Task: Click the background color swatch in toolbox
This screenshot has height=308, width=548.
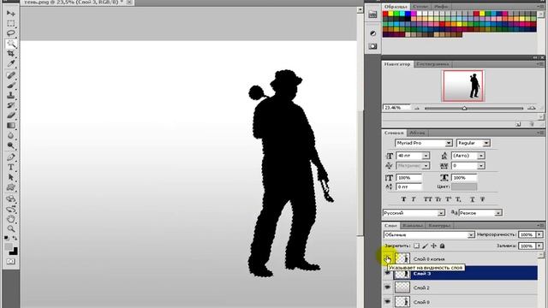Action: pos(14,252)
